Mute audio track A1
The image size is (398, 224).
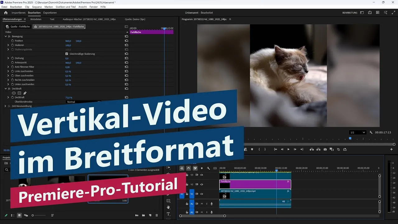(x=202, y=204)
